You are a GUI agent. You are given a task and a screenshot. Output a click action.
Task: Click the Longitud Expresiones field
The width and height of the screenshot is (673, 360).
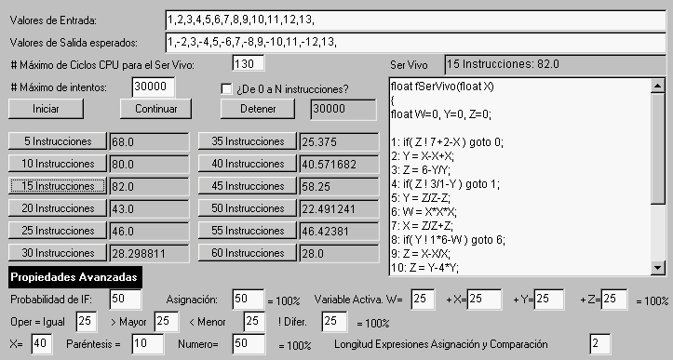(600, 344)
